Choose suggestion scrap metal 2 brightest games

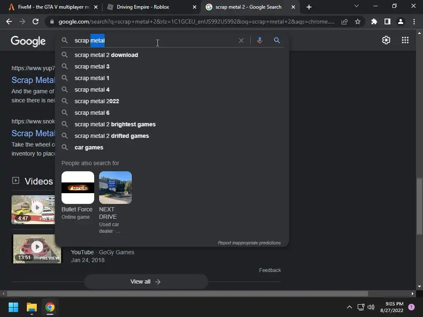coord(172,125)
